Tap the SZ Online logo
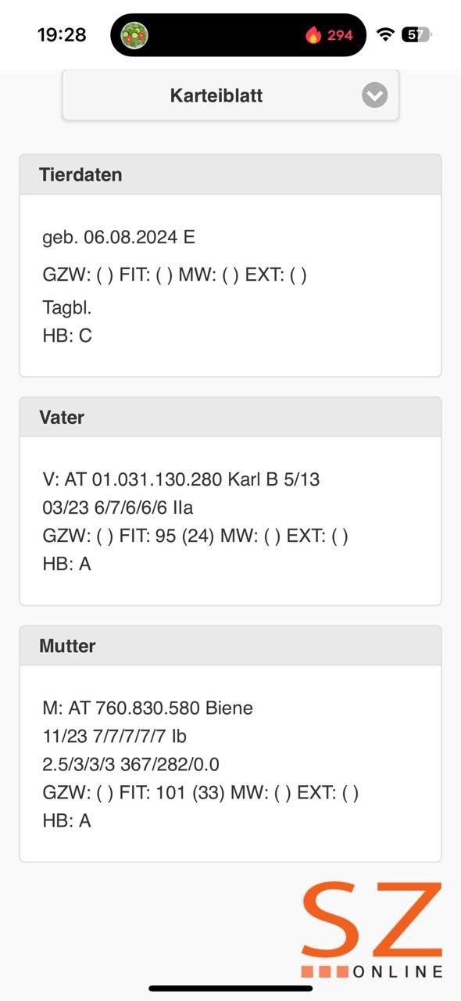 [x=372, y=930]
